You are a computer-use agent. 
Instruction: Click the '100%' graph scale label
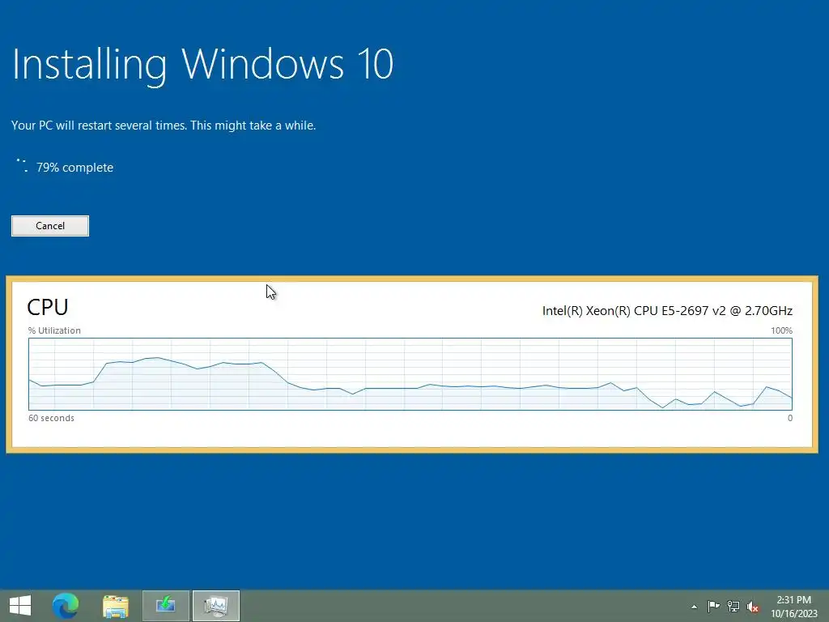[781, 330]
